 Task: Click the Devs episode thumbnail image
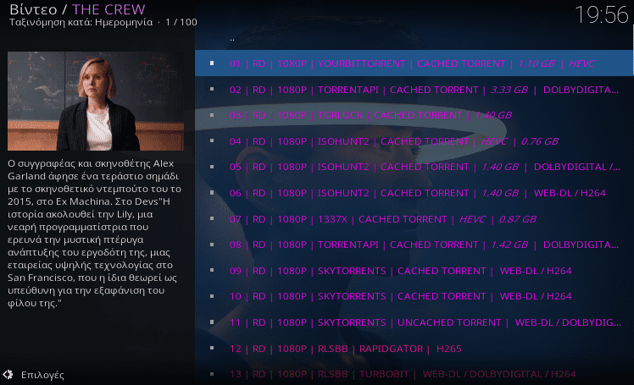(x=96, y=101)
